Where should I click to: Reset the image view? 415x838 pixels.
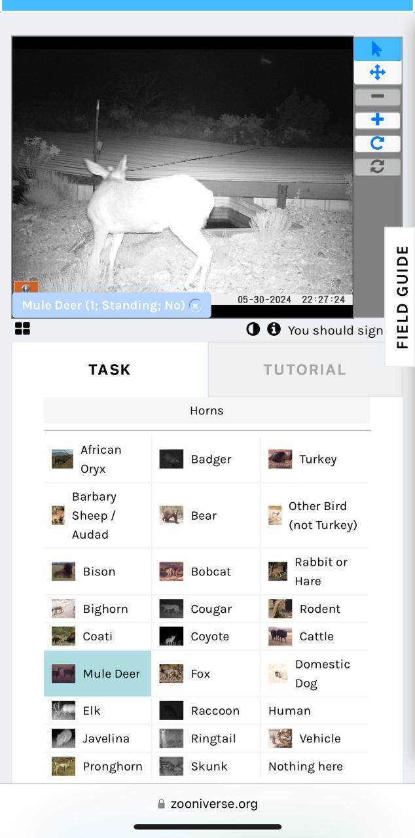click(378, 167)
